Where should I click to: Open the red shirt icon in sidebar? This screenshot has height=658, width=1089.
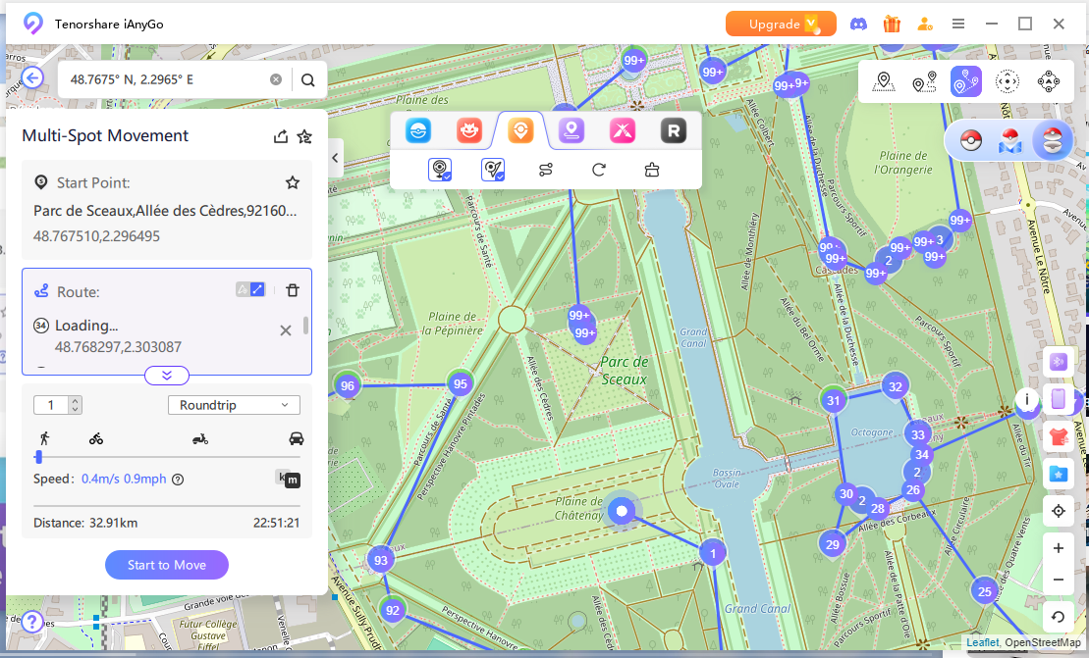coord(1059,436)
